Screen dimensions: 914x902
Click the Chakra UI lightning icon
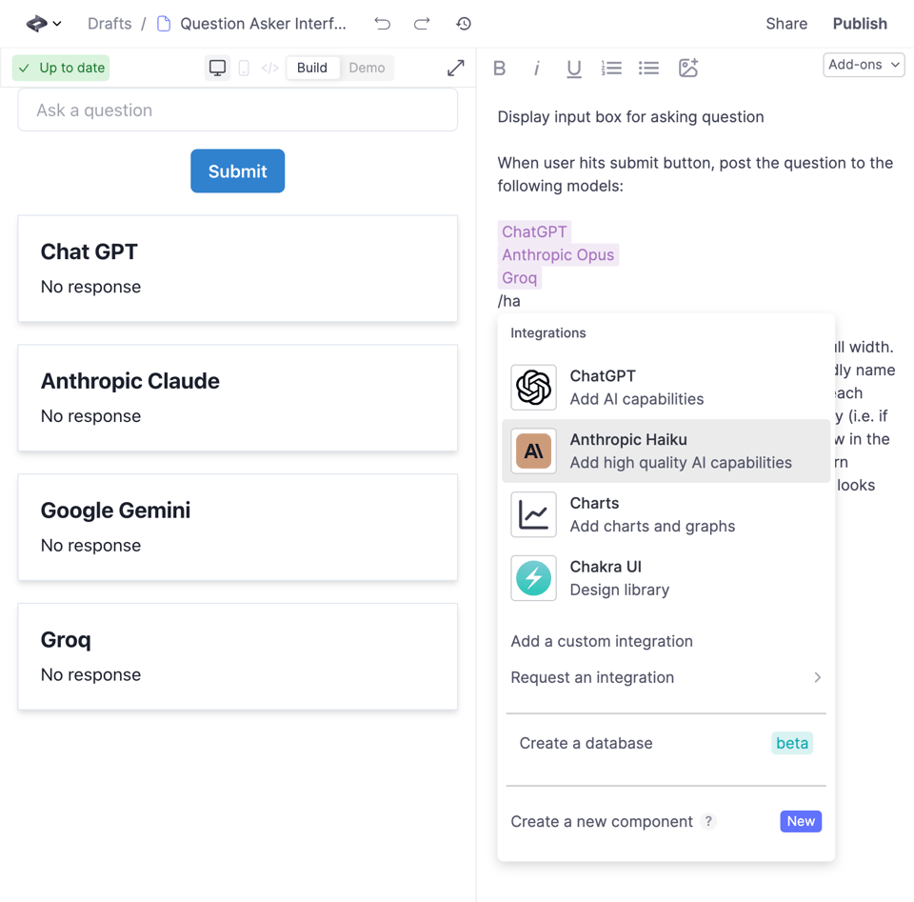tap(533, 578)
